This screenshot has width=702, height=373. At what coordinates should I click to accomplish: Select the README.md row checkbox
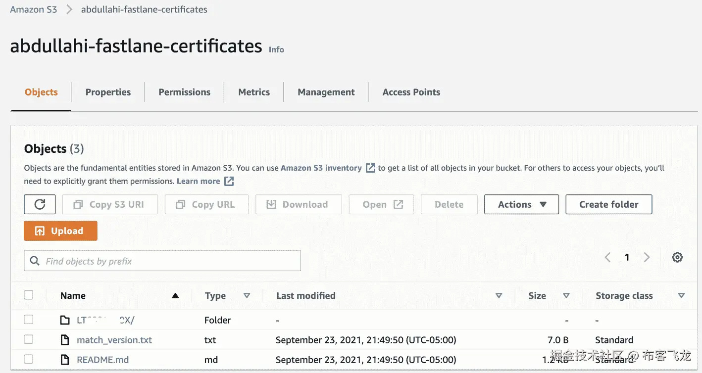[x=29, y=359]
